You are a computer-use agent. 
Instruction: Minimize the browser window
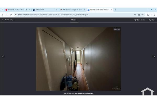[148, 10]
